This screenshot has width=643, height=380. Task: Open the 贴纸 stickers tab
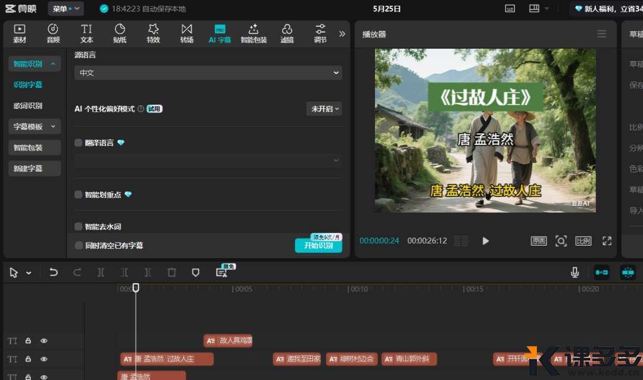[x=120, y=33]
